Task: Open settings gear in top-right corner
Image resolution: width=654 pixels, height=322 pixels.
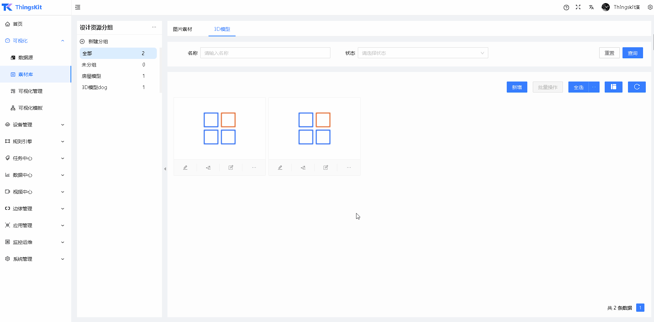Action: click(650, 7)
